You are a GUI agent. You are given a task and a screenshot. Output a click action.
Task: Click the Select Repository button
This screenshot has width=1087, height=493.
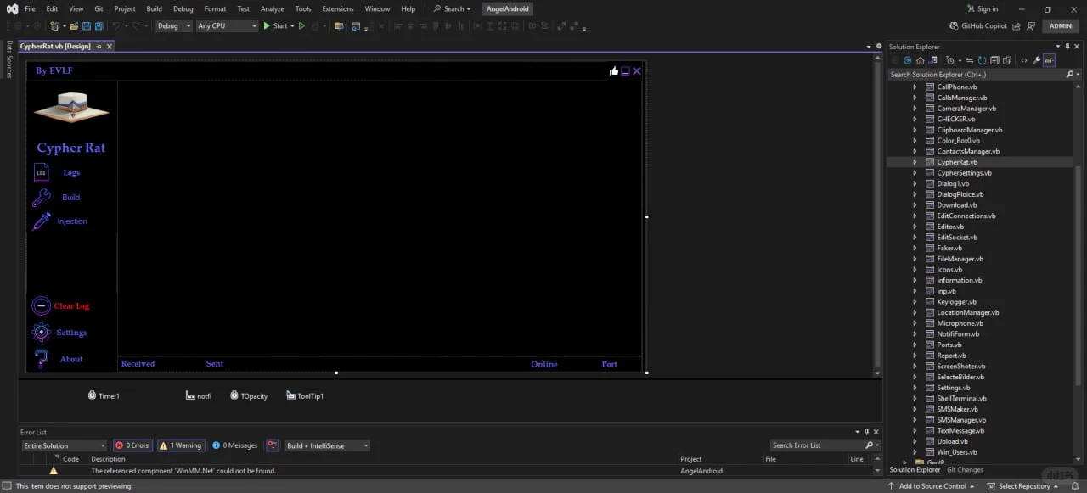click(1024, 486)
